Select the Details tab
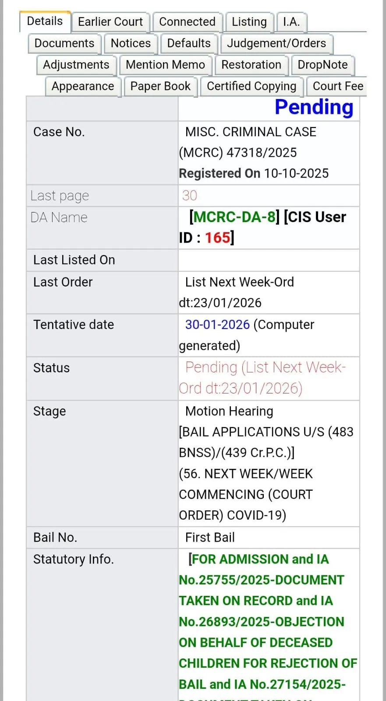 pos(45,21)
